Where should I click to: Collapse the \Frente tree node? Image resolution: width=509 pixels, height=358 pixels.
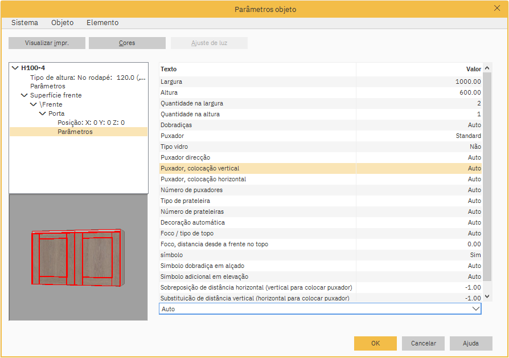33,104
